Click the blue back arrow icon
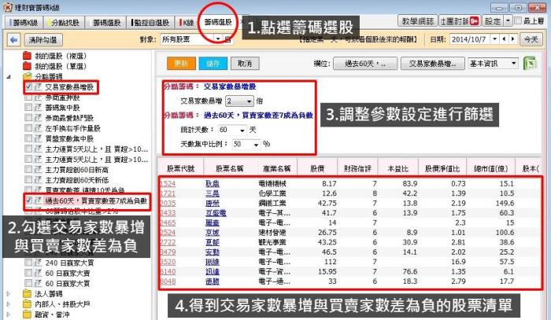This screenshot has height=320, width=551. (x=13, y=39)
